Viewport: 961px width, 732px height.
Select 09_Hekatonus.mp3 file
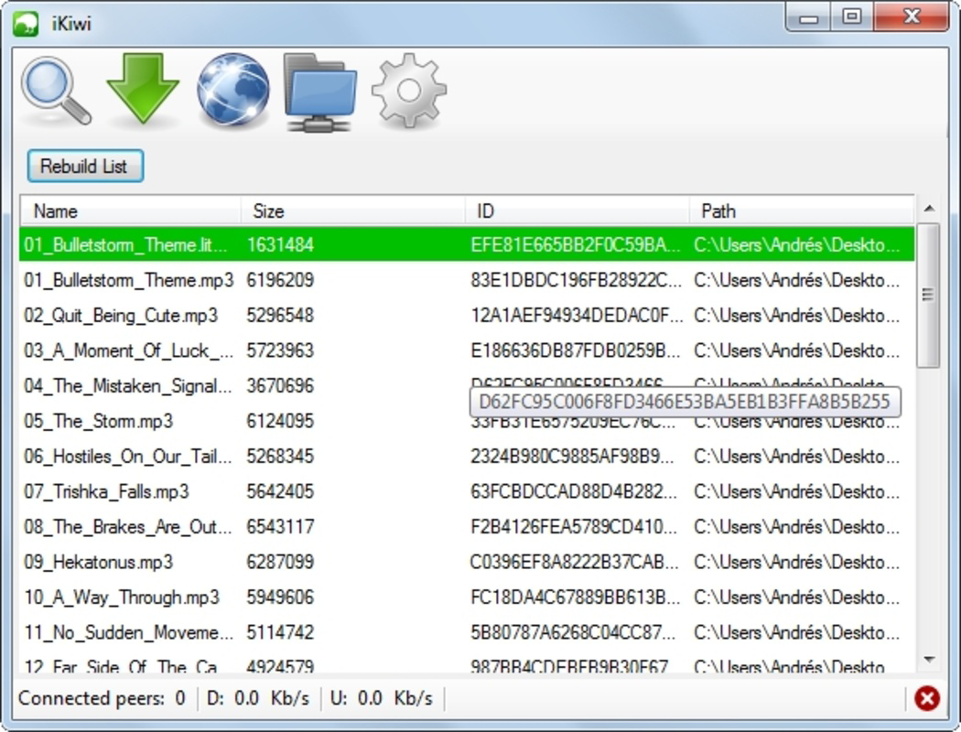[99, 563]
